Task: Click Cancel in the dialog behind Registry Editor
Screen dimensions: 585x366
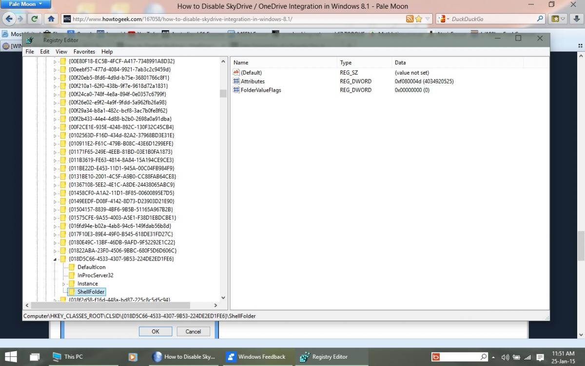Action: pyautogui.click(x=193, y=331)
